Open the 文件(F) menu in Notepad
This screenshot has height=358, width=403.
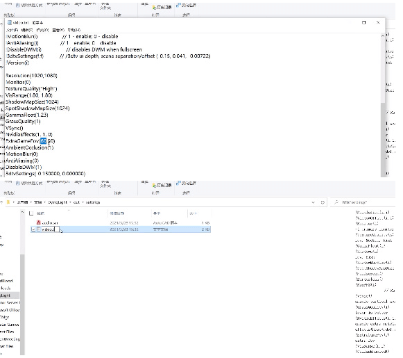click(12, 30)
